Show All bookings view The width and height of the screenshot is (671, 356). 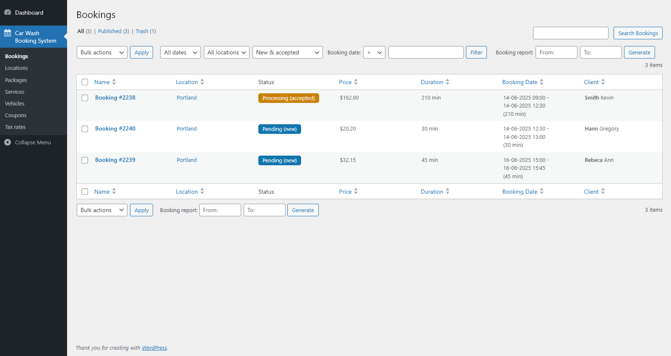81,31
